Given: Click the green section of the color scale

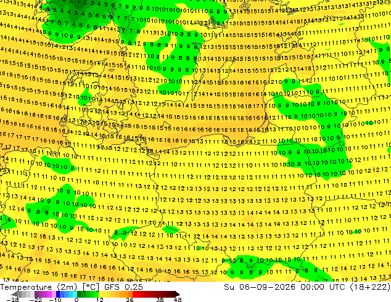Looking at the screenshot, I should click(x=88, y=294).
